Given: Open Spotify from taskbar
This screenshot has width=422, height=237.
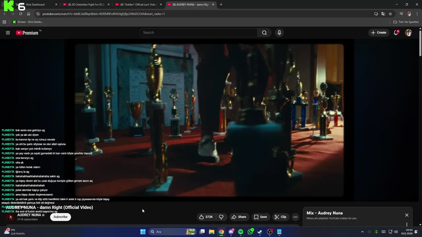Looking at the screenshot, I should pos(241,232).
